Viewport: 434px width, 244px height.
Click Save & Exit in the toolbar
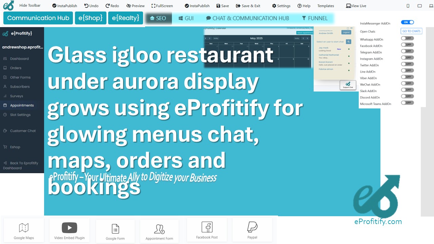[248, 6]
